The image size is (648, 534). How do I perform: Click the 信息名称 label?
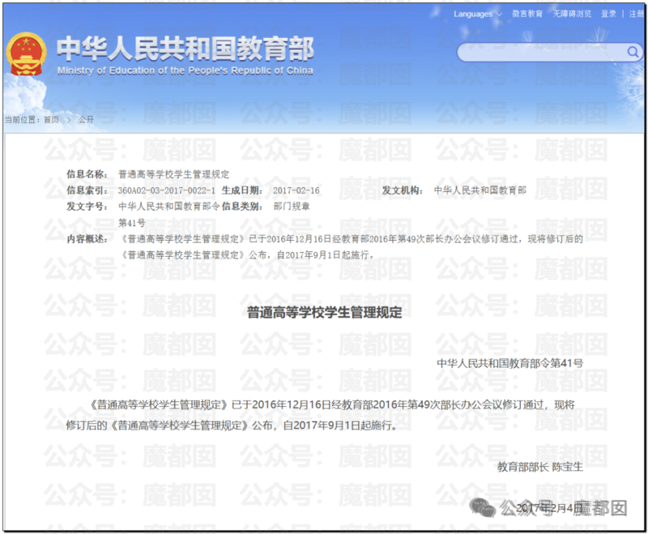point(87,174)
